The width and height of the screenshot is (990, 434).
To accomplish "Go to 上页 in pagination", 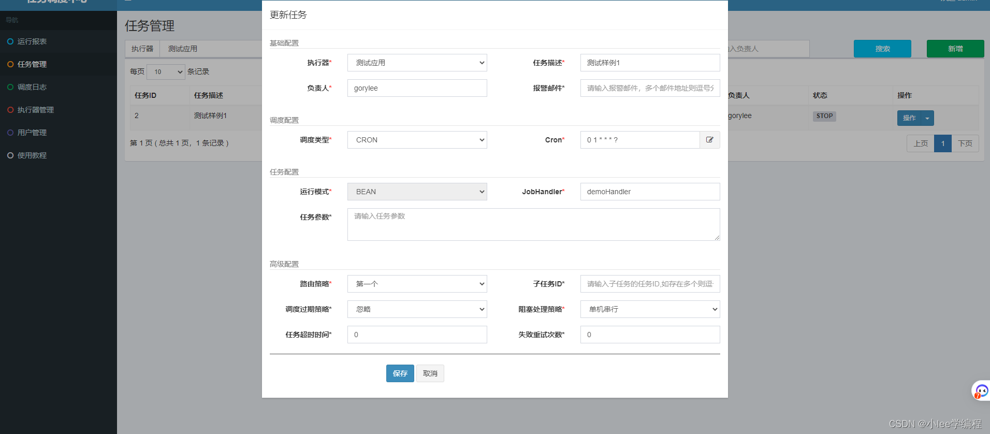I will click(921, 143).
